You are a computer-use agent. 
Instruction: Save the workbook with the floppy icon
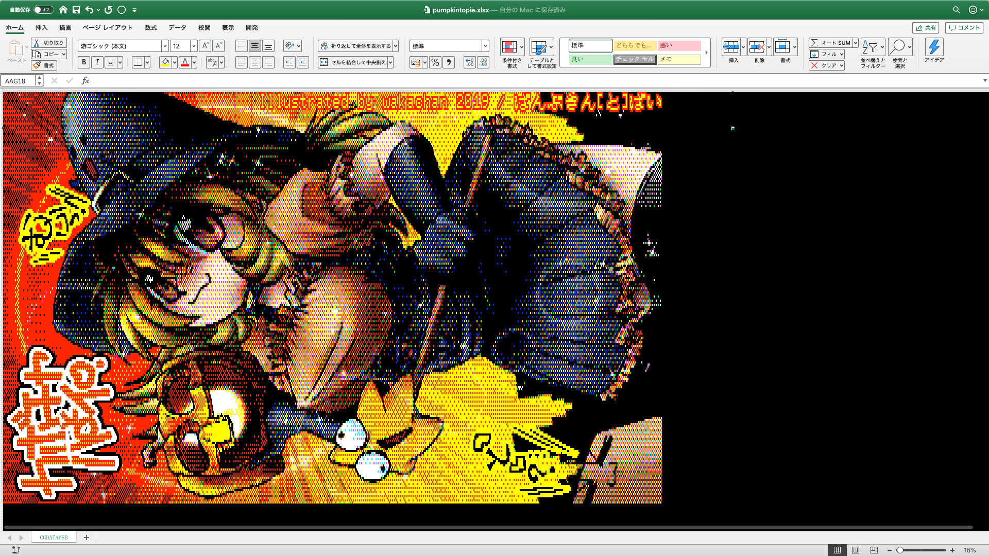click(x=76, y=10)
